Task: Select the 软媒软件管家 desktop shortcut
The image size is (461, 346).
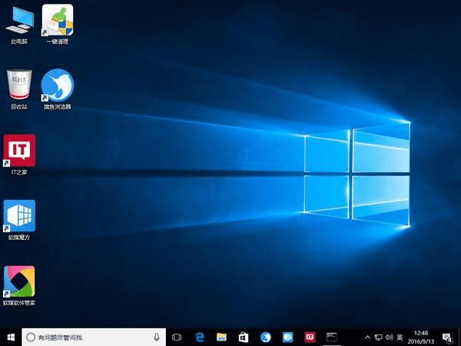Action: click(19, 285)
